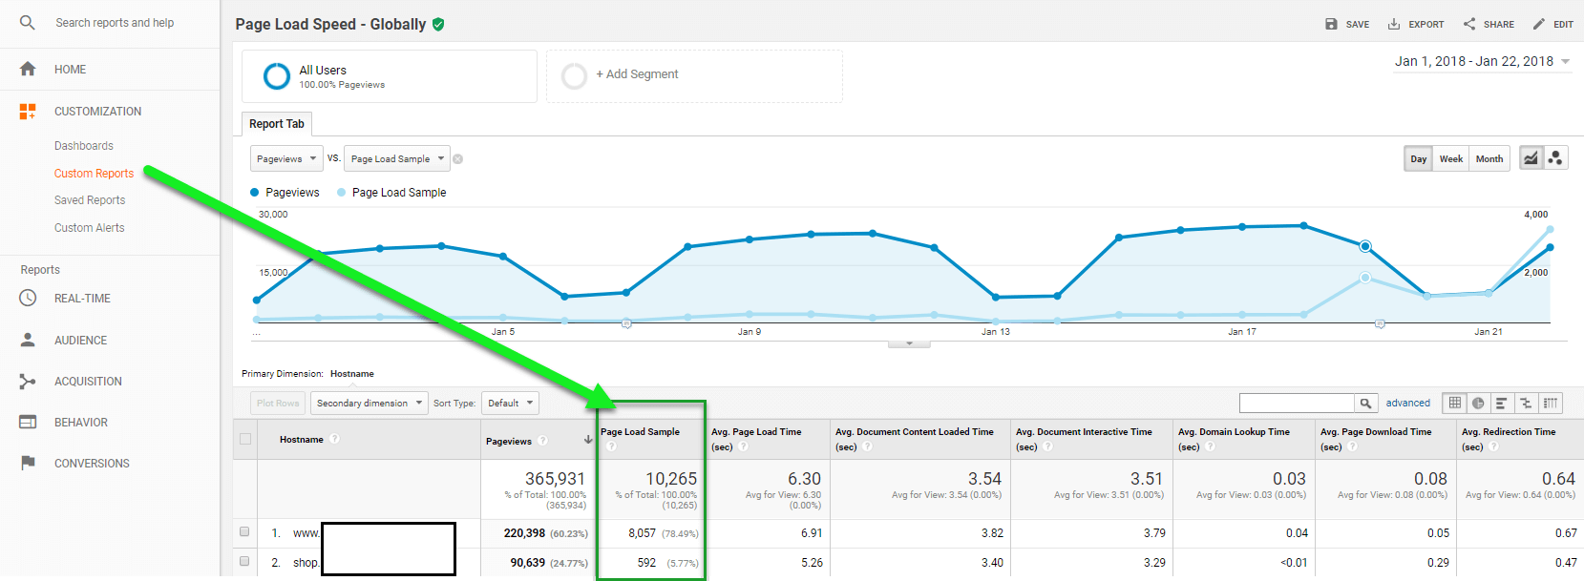Image resolution: width=1584 pixels, height=581 pixels.
Task: Click the advanced filter link
Action: coord(1408,403)
